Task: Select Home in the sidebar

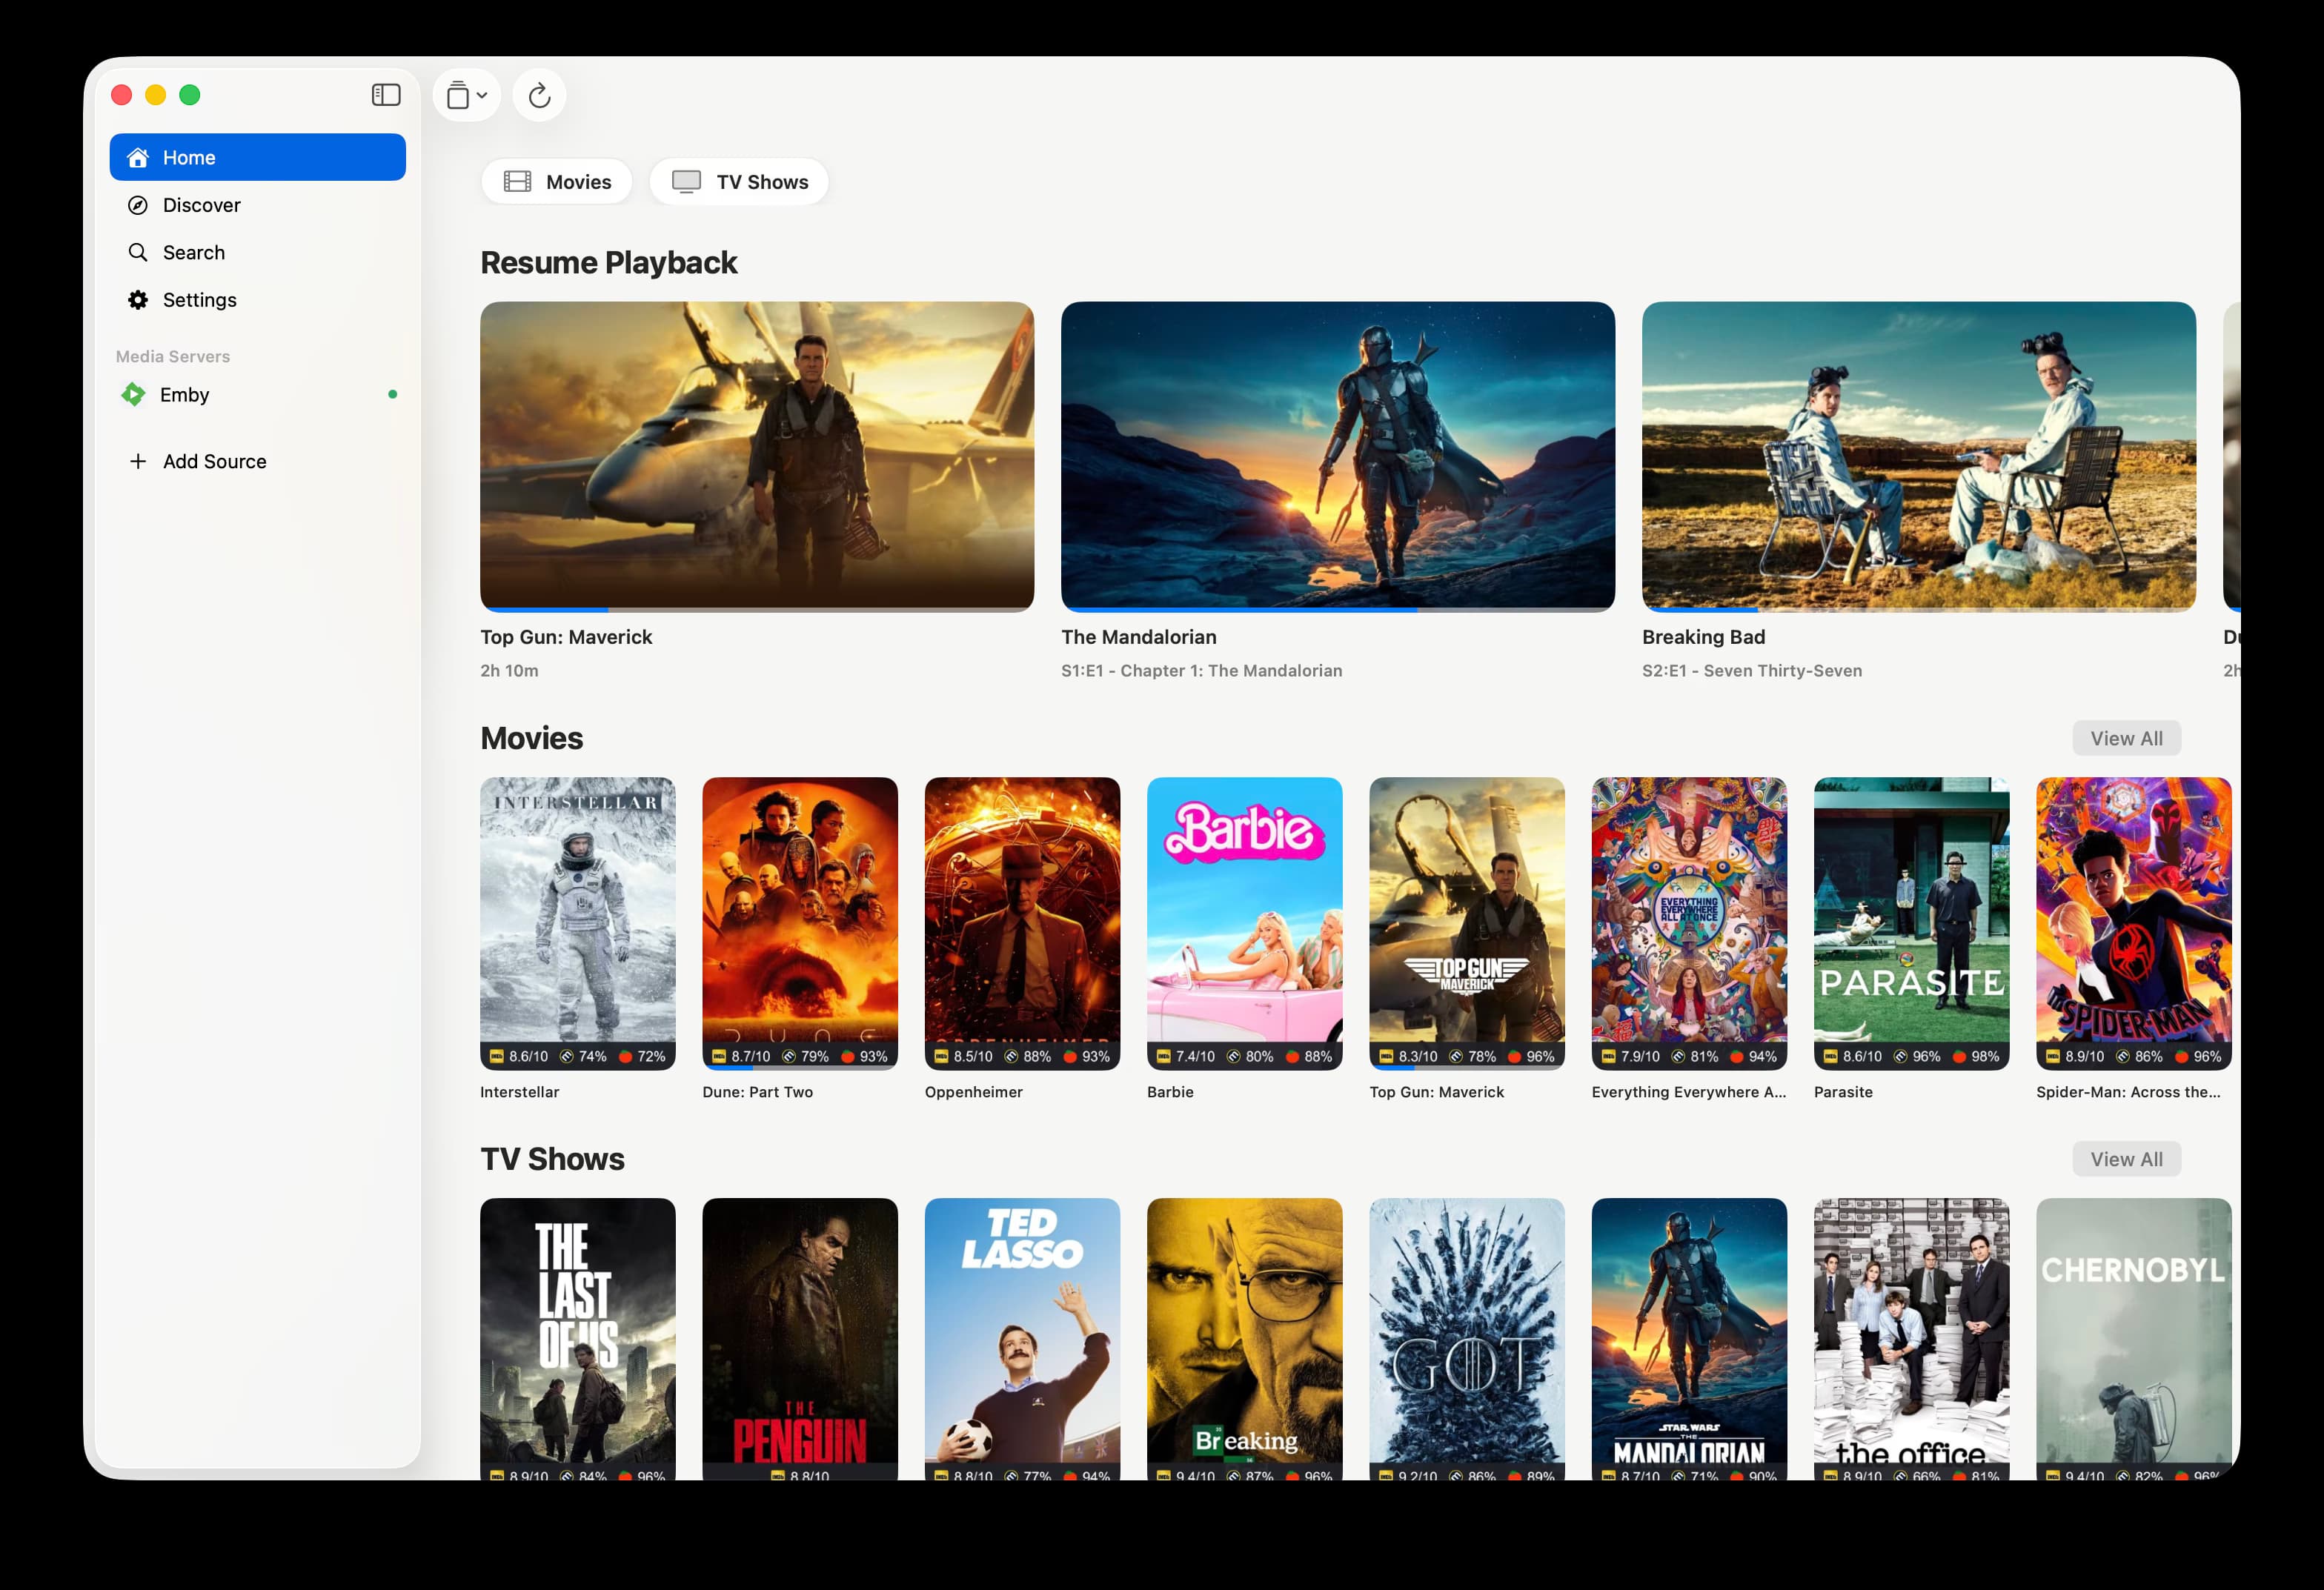Action: pyautogui.click(x=257, y=157)
